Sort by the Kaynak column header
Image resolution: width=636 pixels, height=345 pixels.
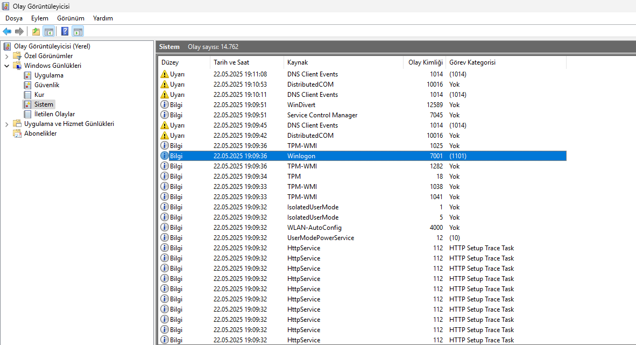click(x=343, y=62)
